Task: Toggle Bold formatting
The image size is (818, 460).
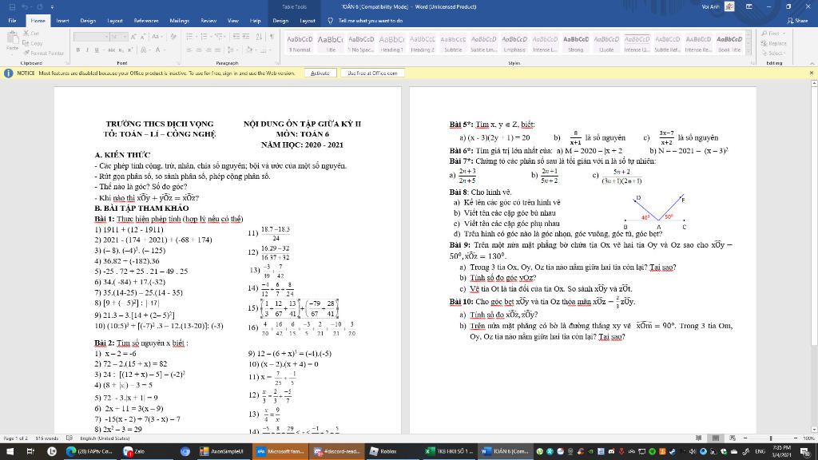Action: pyautogui.click(x=77, y=50)
